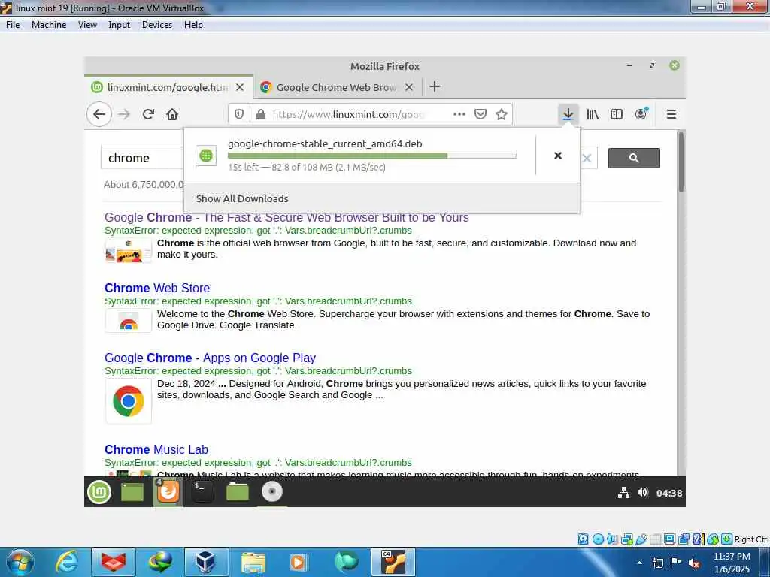Click the page vertical scrollbar

pyautogui.click(x=681, y=162)
